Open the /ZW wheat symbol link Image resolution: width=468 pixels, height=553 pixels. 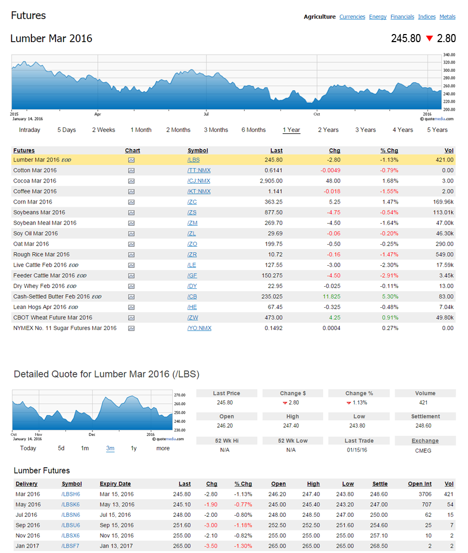coord(192,318)
